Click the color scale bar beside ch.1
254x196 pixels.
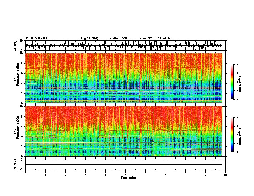click(x=232, y=82)
